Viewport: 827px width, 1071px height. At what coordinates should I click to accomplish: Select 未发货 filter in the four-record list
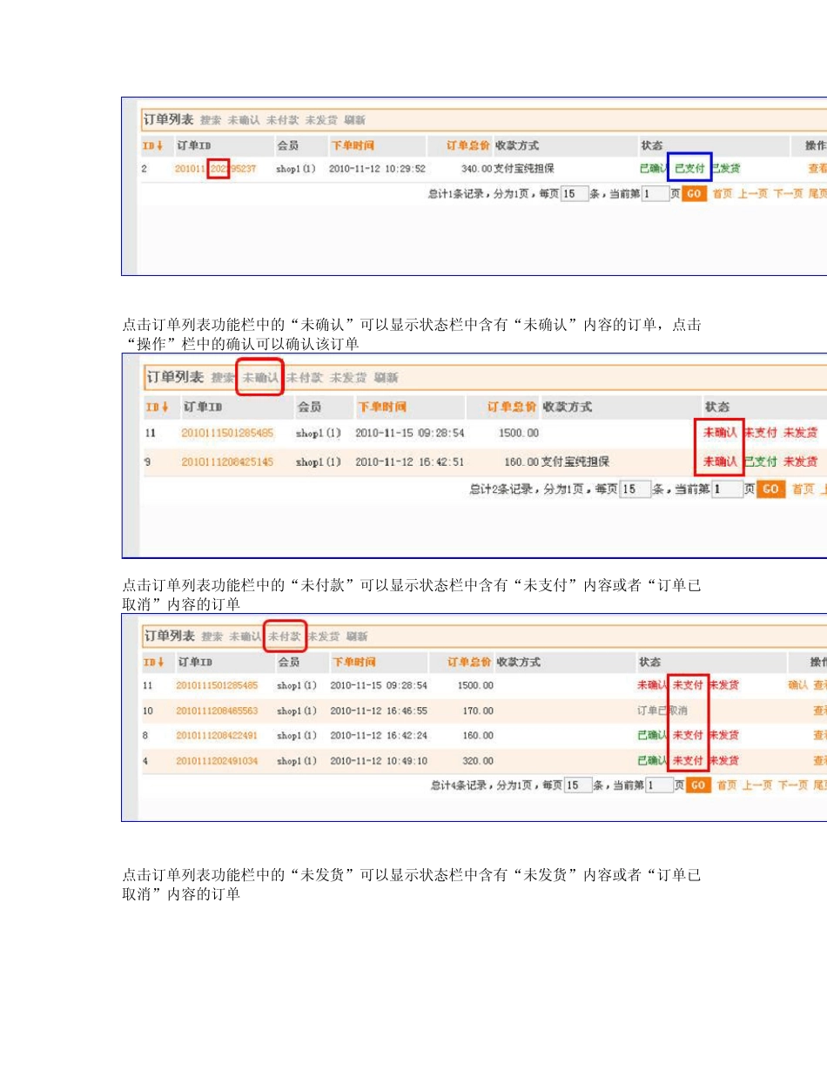click(323, 637)
